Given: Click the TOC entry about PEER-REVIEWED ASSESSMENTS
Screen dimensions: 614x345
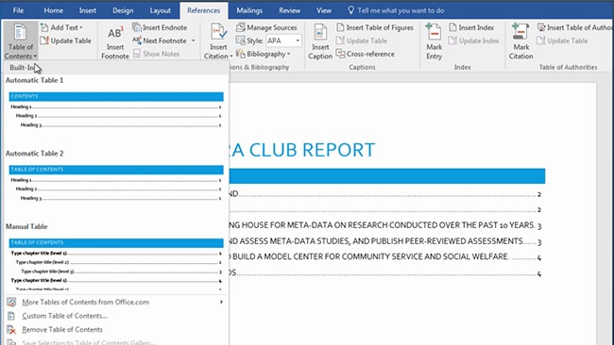Looking at the screenshot, I should click(385, 241).
